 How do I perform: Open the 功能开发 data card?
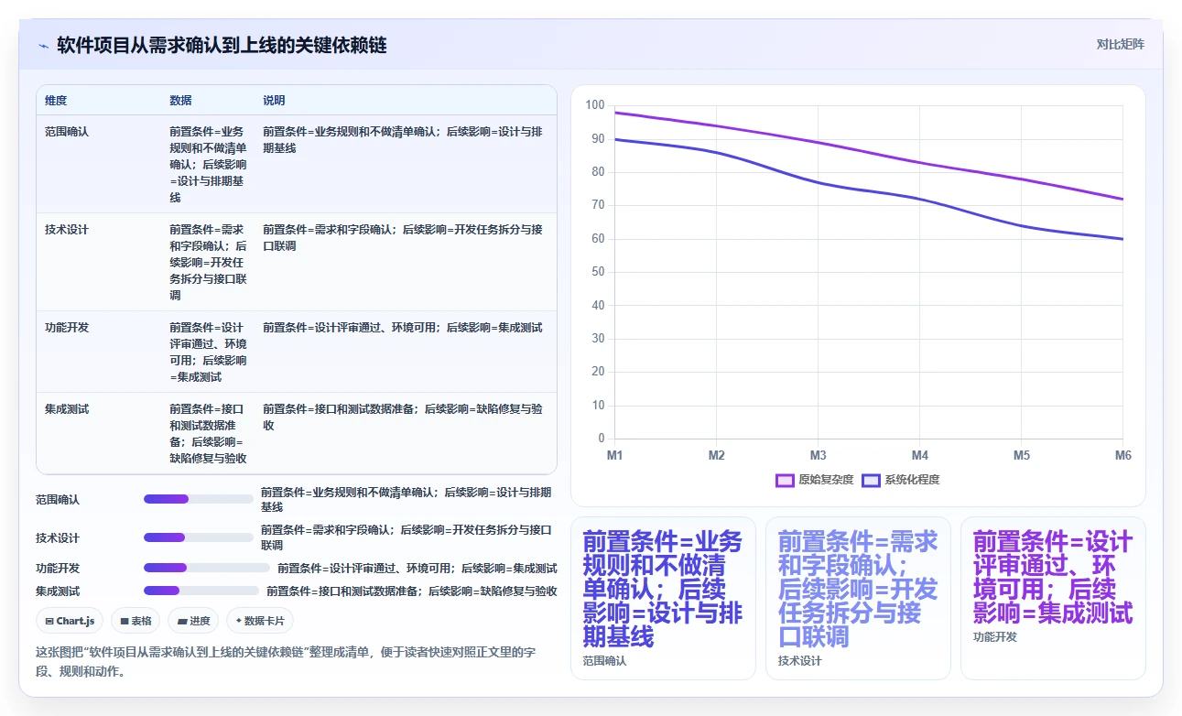coord(1053,598)
